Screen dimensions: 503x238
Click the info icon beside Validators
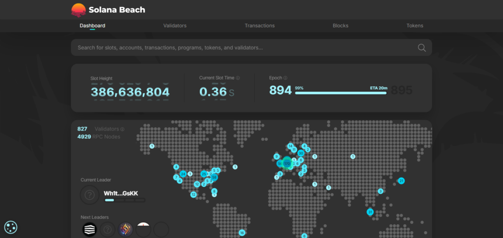coord(122,129)
